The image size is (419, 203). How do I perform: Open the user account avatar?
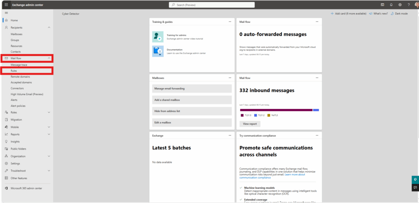pyautogui.click(x=417, y=5)
